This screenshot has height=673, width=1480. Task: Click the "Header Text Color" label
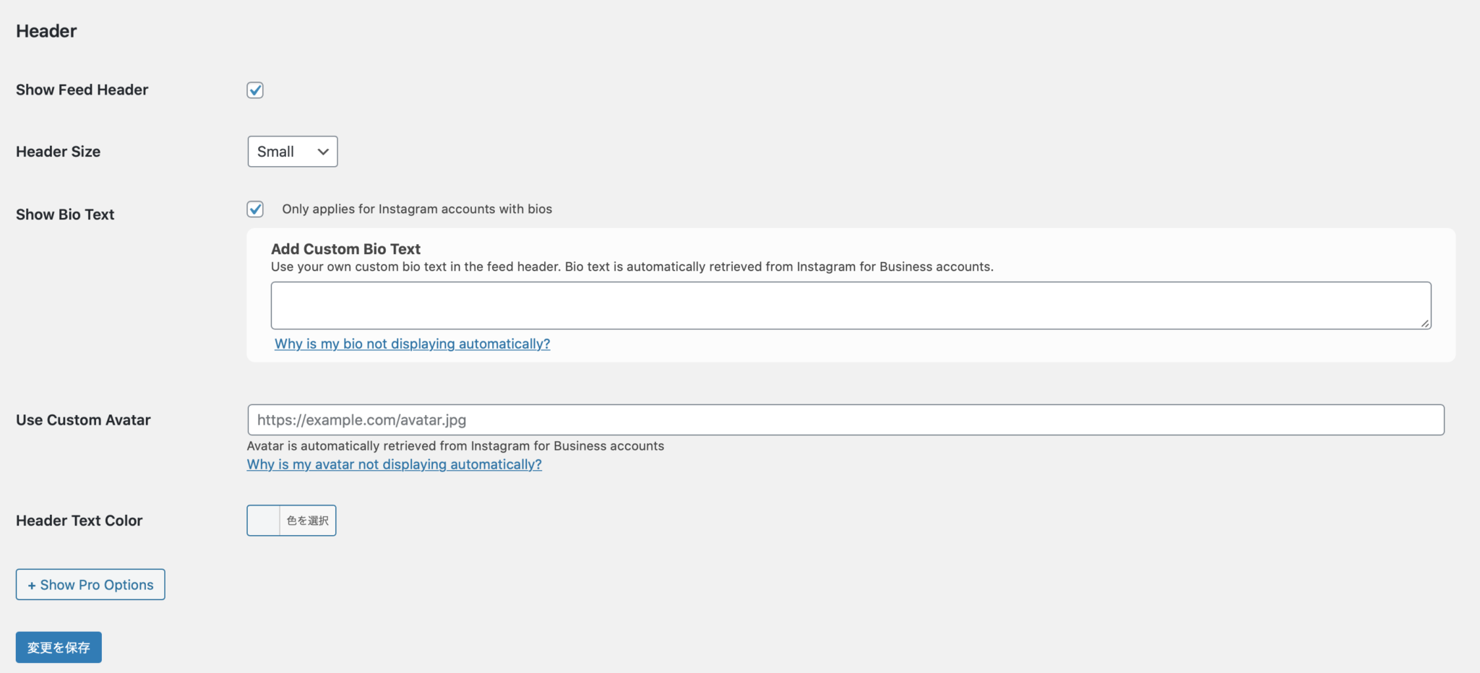click(x=79, y=521)
